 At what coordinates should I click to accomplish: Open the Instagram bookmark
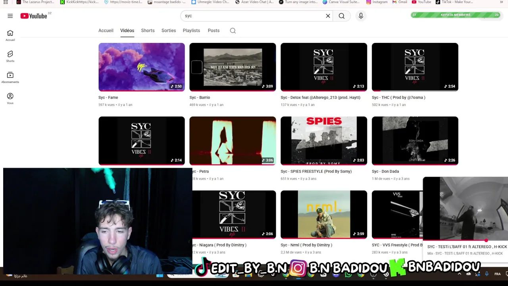(377, 2)
